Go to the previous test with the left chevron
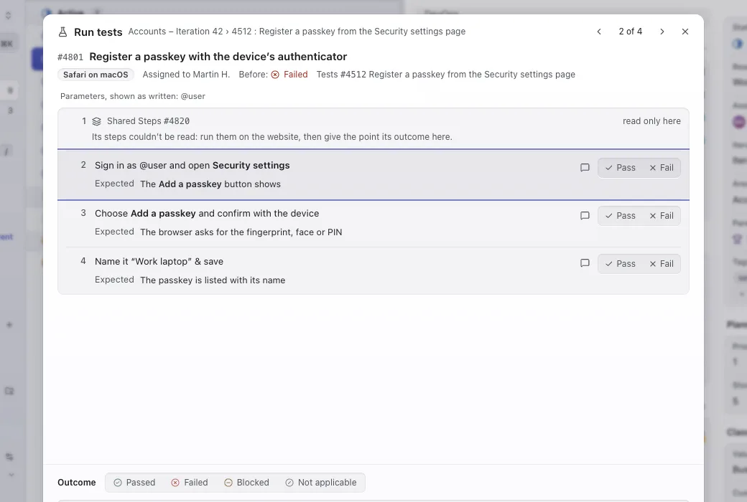The image size is (747, 502). point(599,32)
